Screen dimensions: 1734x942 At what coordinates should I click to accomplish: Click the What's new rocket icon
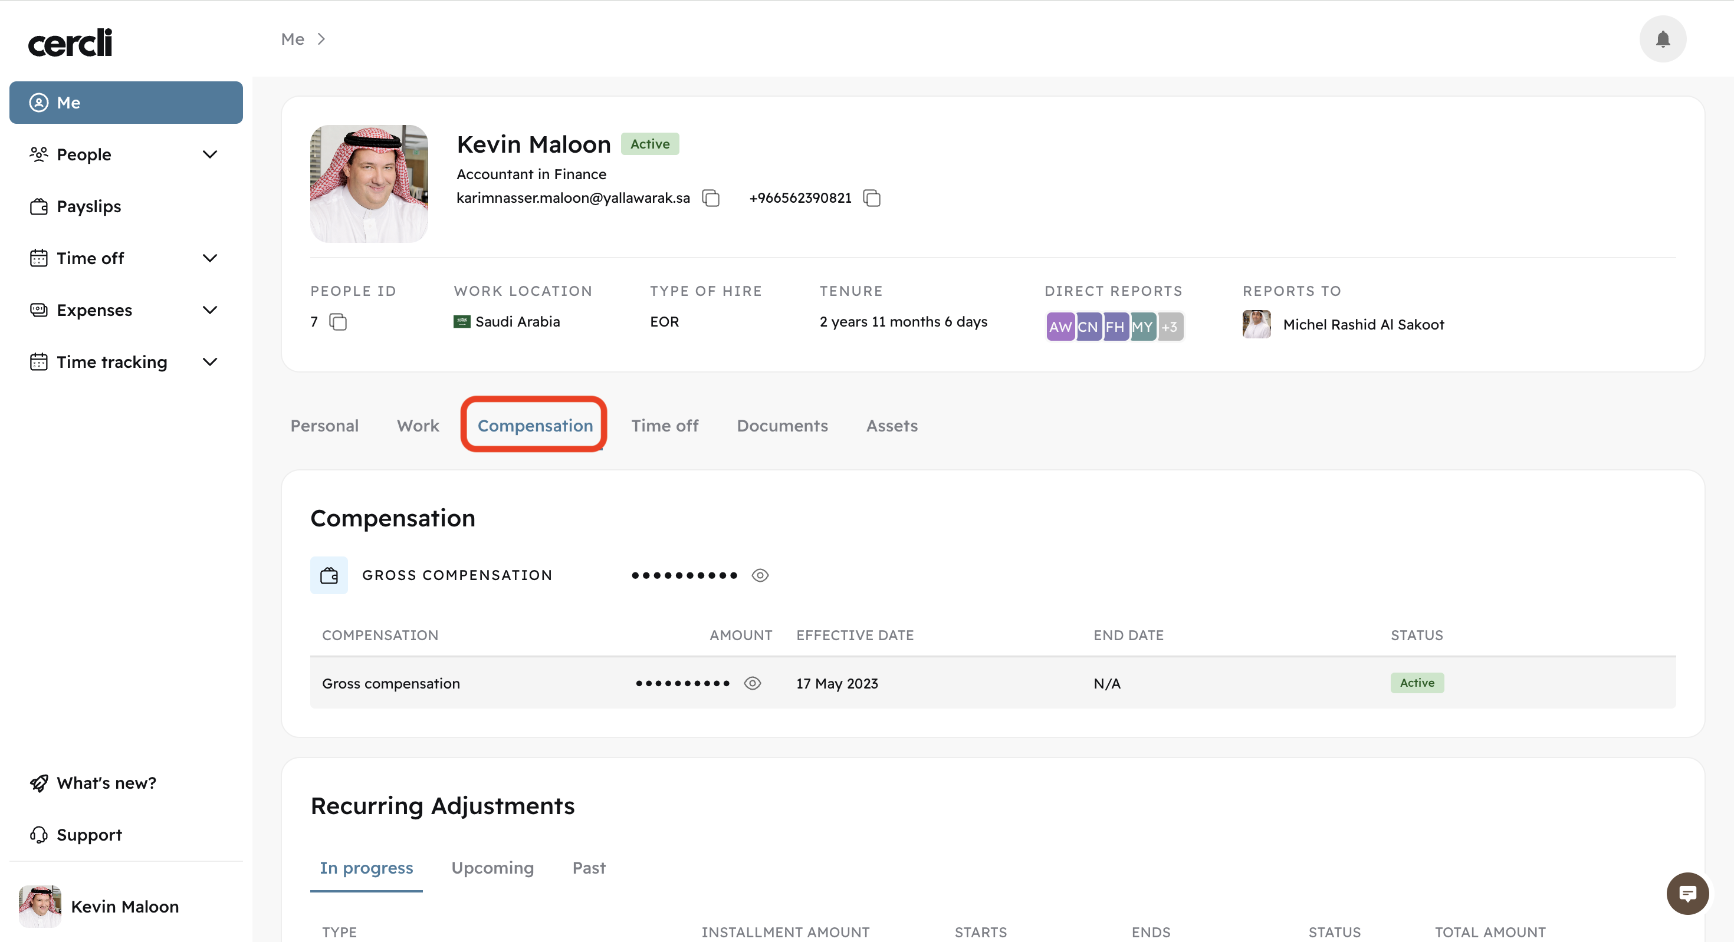click(x=38, y=782)
